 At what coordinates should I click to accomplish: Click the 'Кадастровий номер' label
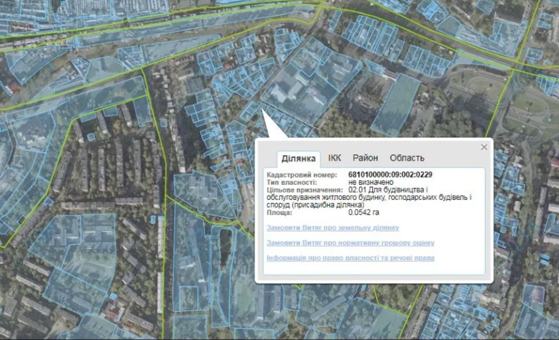point(301,175)
